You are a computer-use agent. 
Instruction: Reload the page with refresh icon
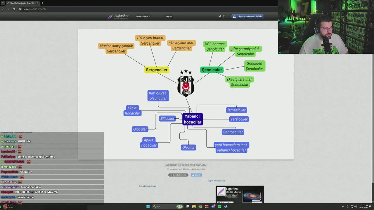[14, 9]
